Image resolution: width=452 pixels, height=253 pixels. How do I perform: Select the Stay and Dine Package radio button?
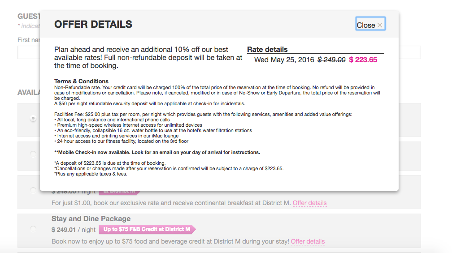pos(33,229)
